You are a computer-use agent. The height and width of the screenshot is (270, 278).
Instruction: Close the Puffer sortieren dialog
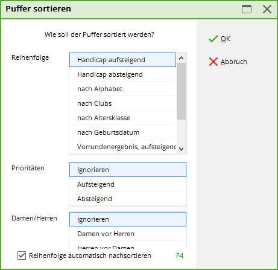267,9
